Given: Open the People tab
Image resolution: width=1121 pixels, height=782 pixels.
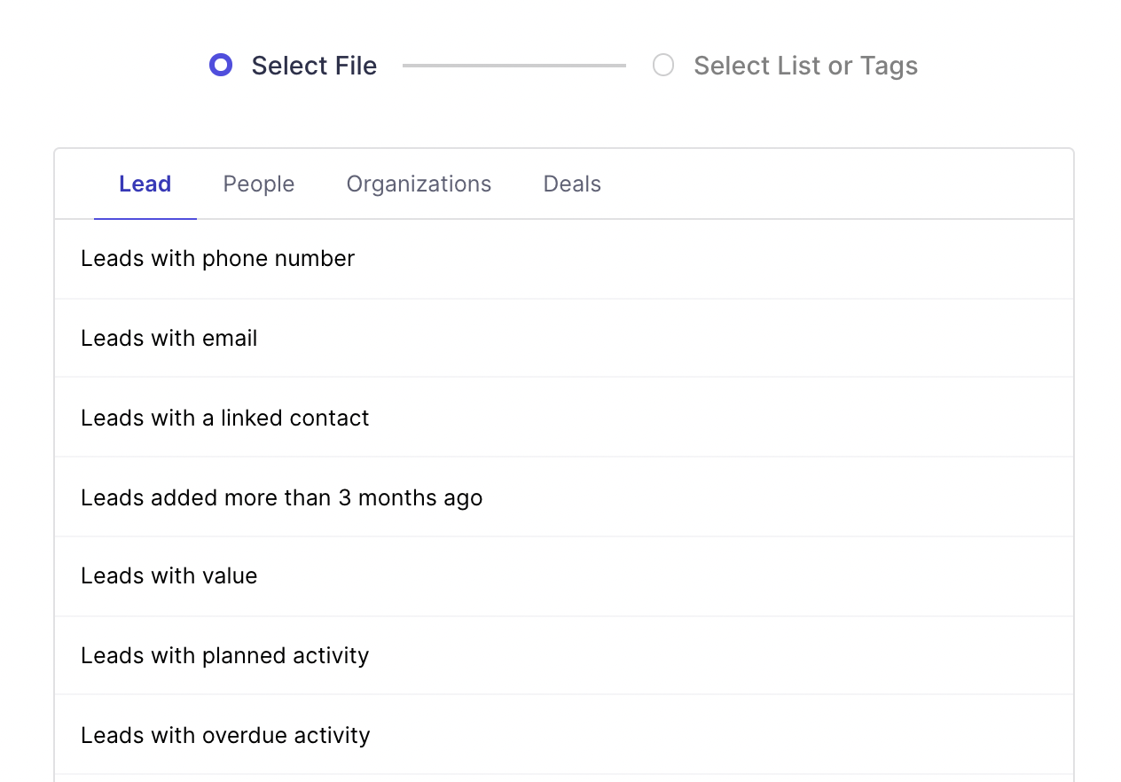Looking at the screenshot, I should click(259, 184).
